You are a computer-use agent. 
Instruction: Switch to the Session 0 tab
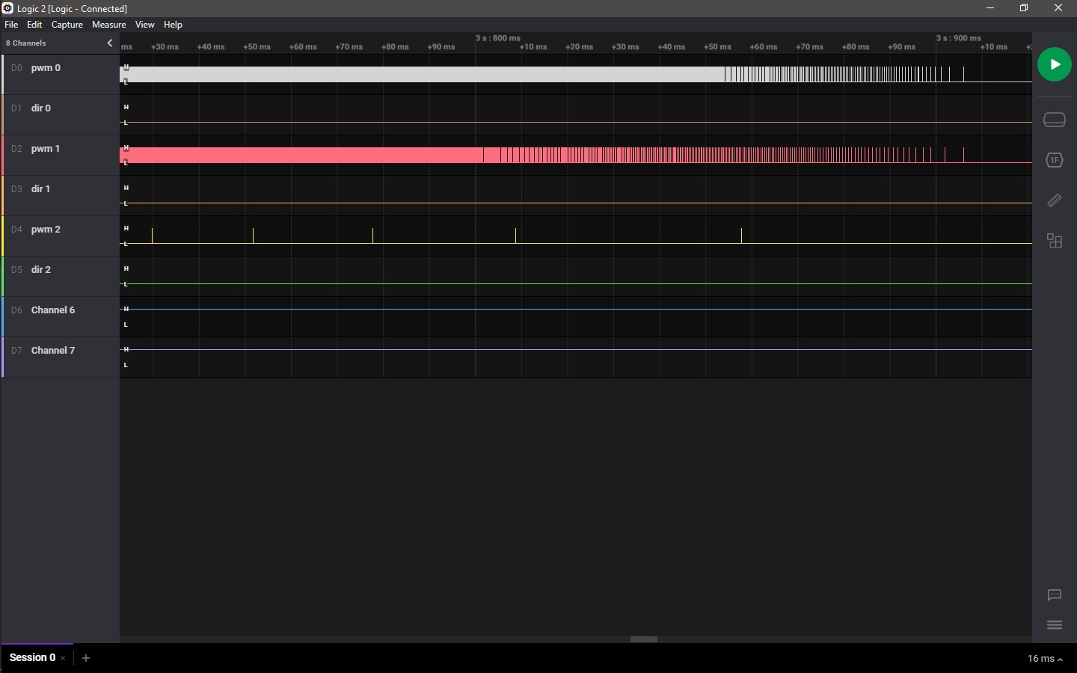pos(32,658)
